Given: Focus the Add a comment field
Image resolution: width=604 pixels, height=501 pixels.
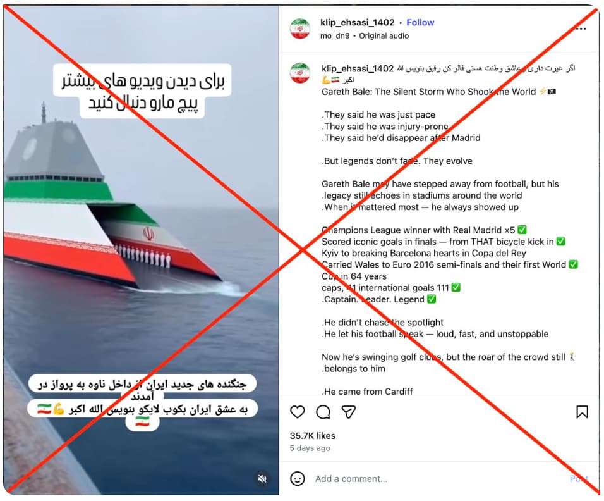Looking at the screenshot, I should pyautogui.click(x=439, y=479).
